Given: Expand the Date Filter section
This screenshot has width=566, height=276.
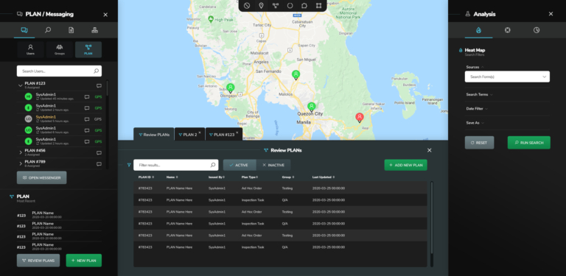Looking at the screenshot, I should coord(477,108).
